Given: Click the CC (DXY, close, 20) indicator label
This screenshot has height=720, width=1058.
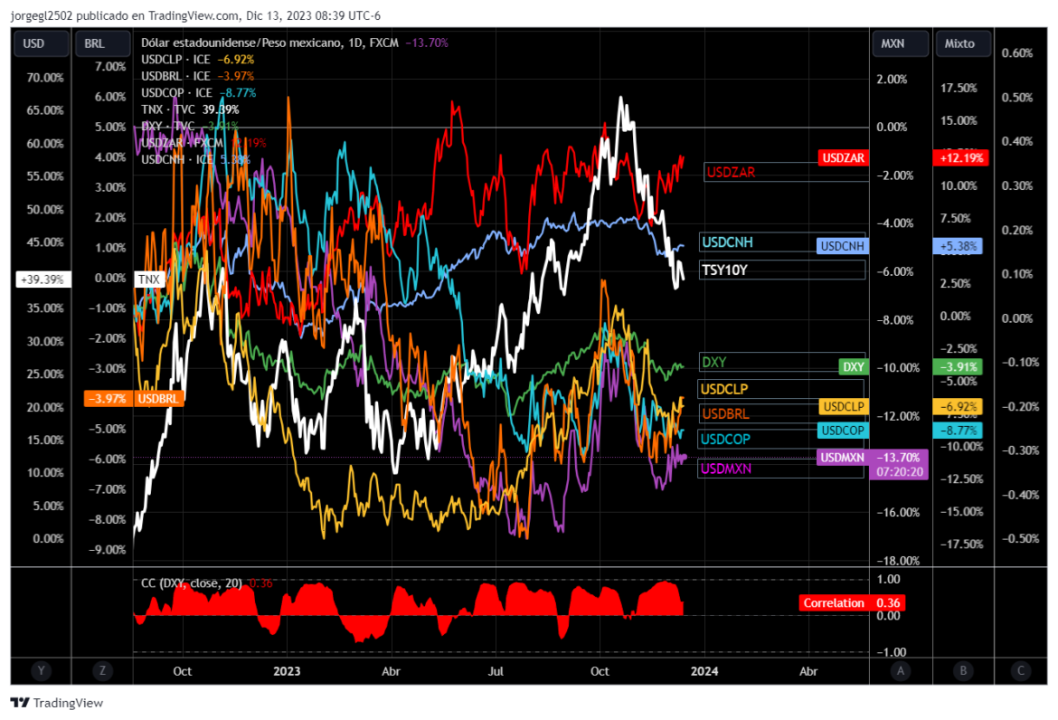Looking at the screenshot, I should [x=190, y=583].
